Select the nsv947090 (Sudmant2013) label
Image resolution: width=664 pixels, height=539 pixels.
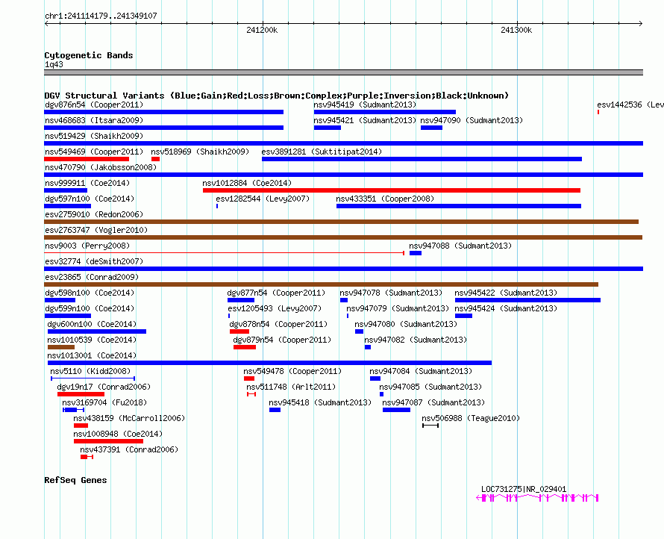[472, 120]
